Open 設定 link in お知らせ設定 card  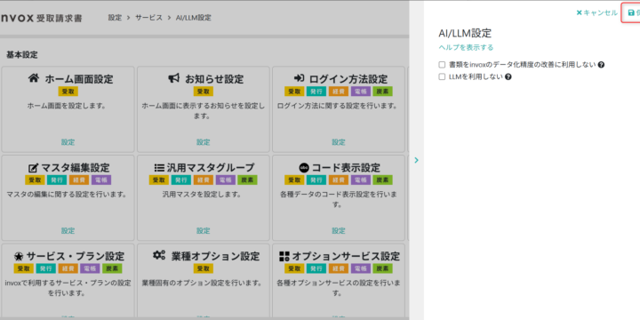(203, 142)
